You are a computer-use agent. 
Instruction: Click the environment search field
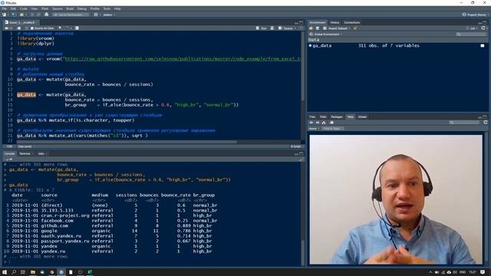[x=471, y=34]
